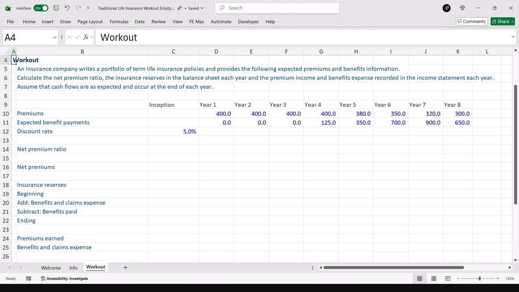
Task: Open the Data tab
Action: click(140, 22)
